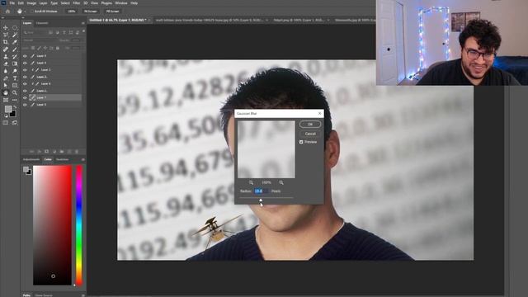Switch to the Adjustments tab

(x=31, y=159)
